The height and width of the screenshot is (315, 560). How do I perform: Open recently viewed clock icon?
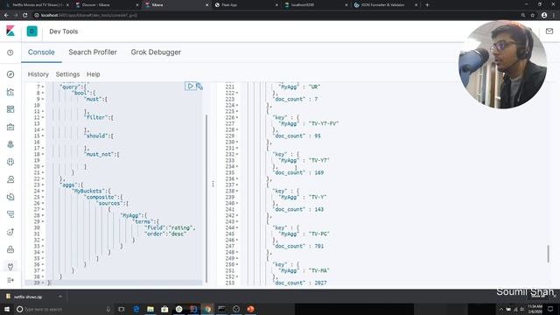point(10,52)
